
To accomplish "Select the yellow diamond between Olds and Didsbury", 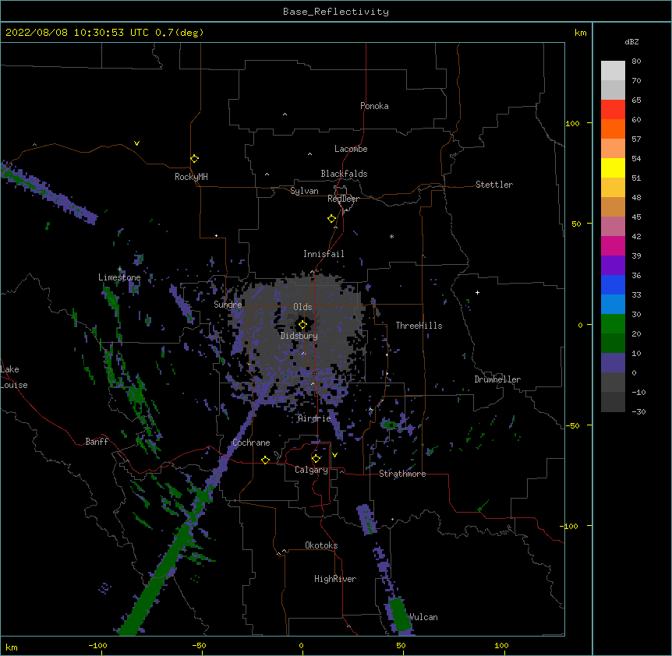I will coord(302,325).
